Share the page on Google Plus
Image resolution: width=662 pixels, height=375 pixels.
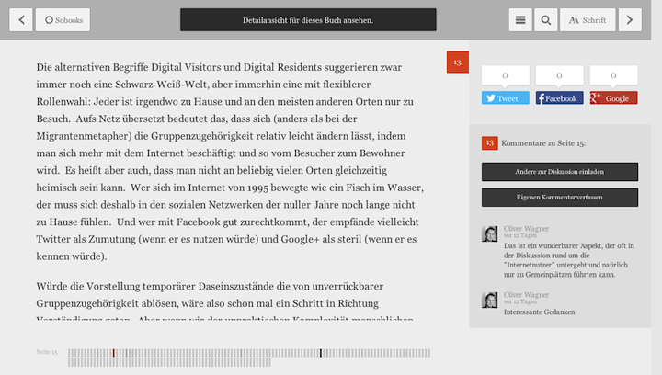pyautogui.click(x=613, y=98)
